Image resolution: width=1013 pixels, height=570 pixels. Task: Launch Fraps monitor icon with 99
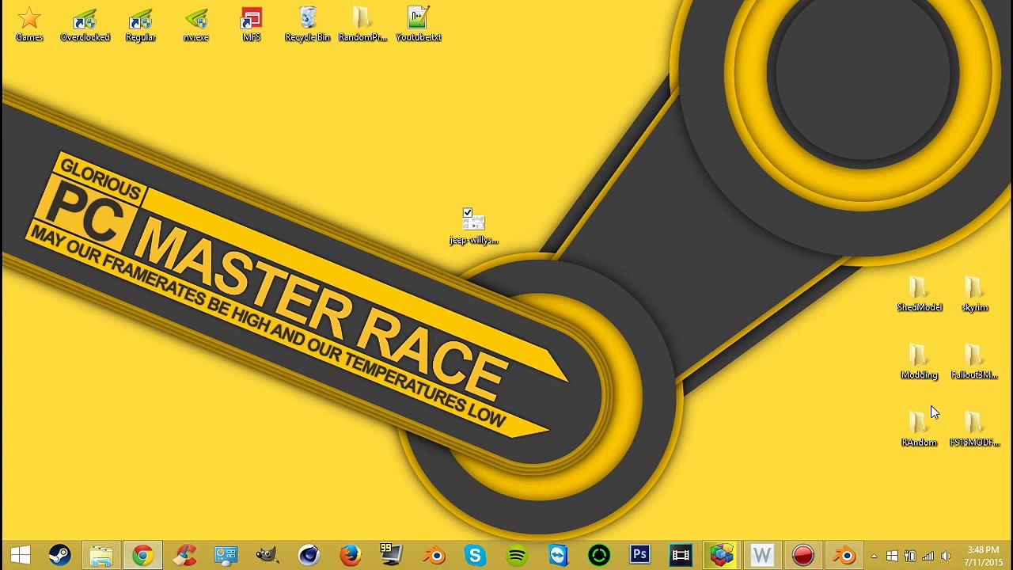click(x=391, y=555)
